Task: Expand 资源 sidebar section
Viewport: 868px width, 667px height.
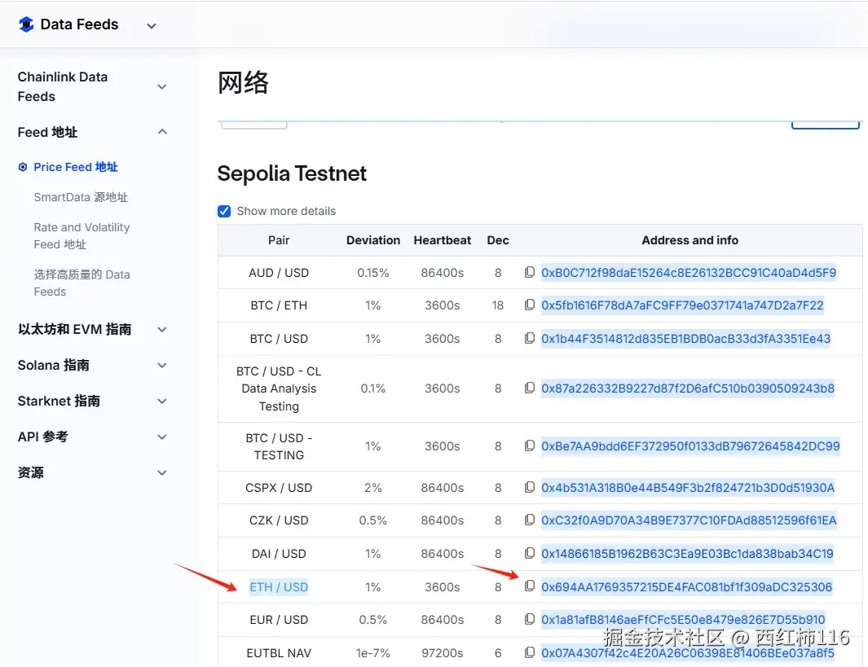Action: [161, 473]
